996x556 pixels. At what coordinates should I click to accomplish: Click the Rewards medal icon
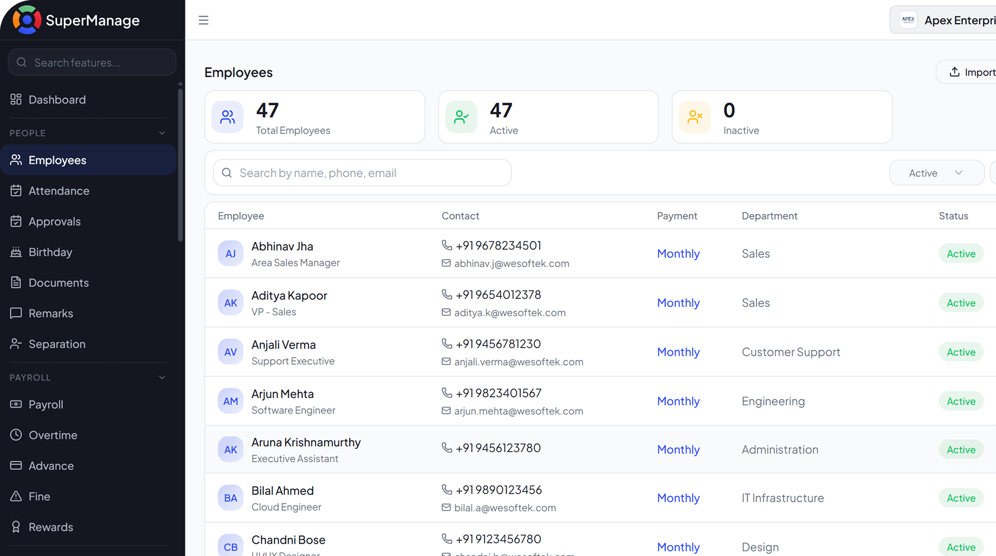16,527
